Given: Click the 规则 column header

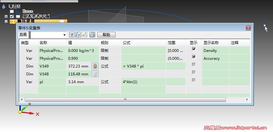Looking at the screenshot, I should (x=110, y=43).
